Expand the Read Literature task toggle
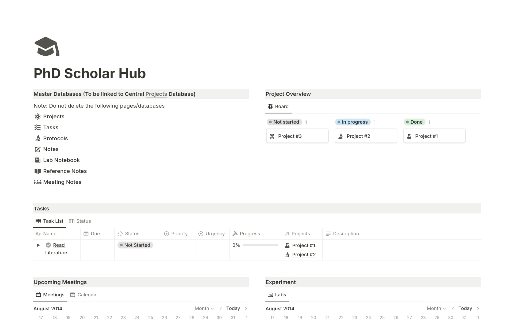This screenshot has width=514, height=321. pyautogui.click(x=38, y=245)
